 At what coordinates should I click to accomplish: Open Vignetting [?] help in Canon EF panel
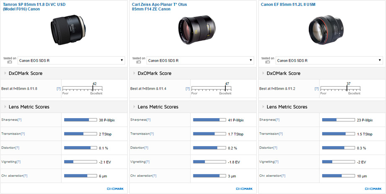tap(276, 162)
